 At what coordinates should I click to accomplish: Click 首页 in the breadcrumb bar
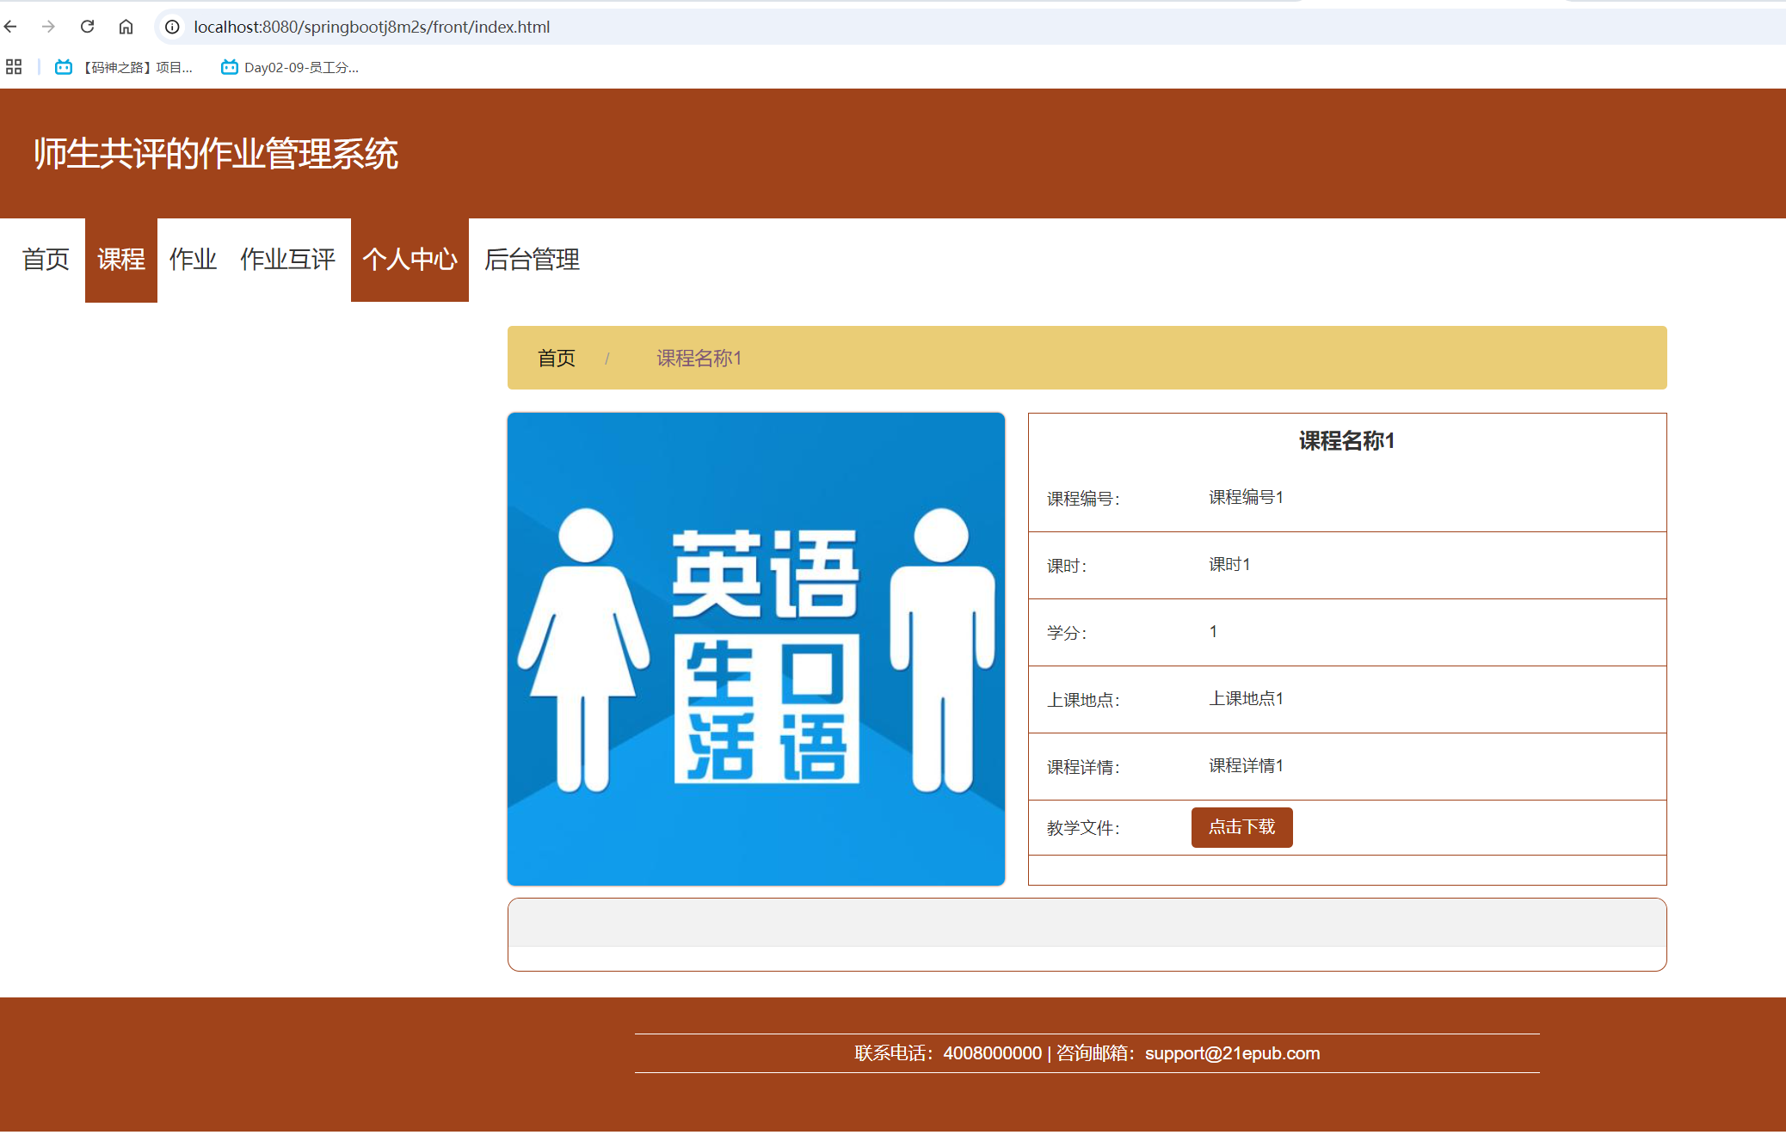[x=557, y=358]
